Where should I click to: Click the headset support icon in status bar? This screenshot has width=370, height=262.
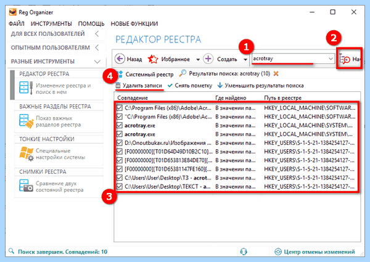244,252
